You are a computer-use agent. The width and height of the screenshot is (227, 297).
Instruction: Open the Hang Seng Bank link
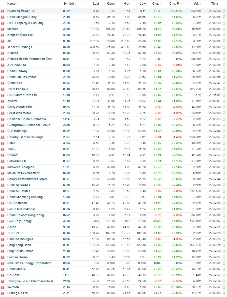point(19,245)
